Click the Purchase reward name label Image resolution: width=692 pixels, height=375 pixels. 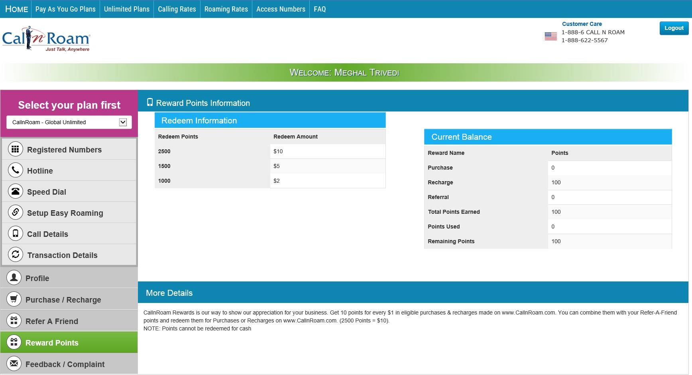click(x=440, y=168)
